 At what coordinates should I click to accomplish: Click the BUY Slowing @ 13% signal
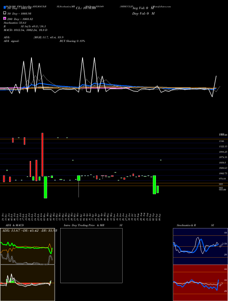[x=72, y=41]
